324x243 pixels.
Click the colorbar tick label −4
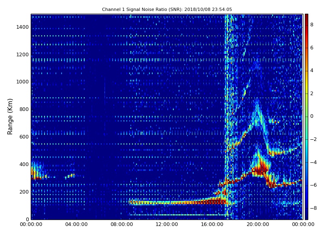[x=313, y=162]
